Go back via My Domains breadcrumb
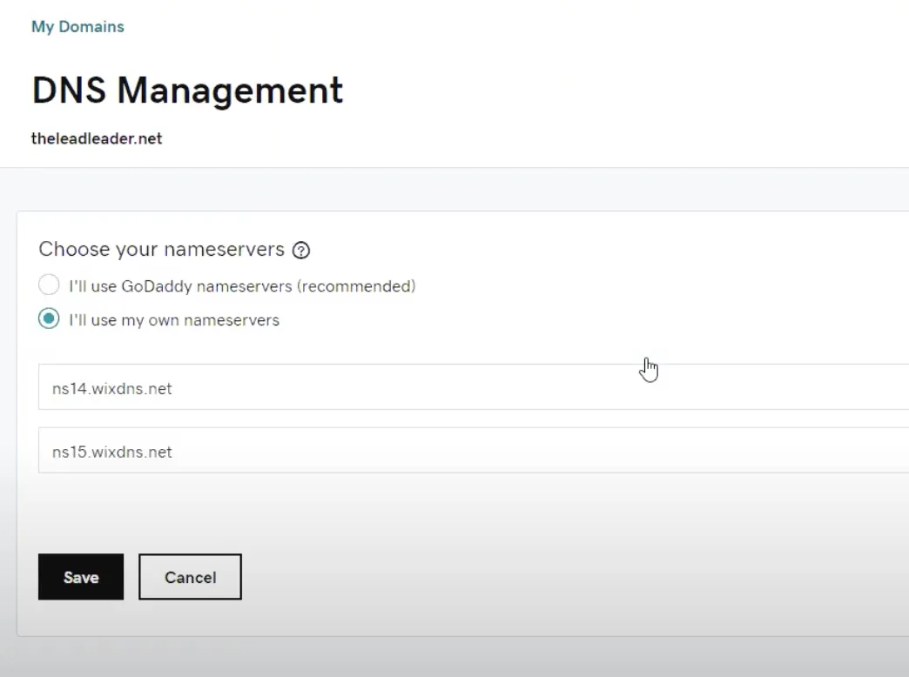 [x=77, y=27]
